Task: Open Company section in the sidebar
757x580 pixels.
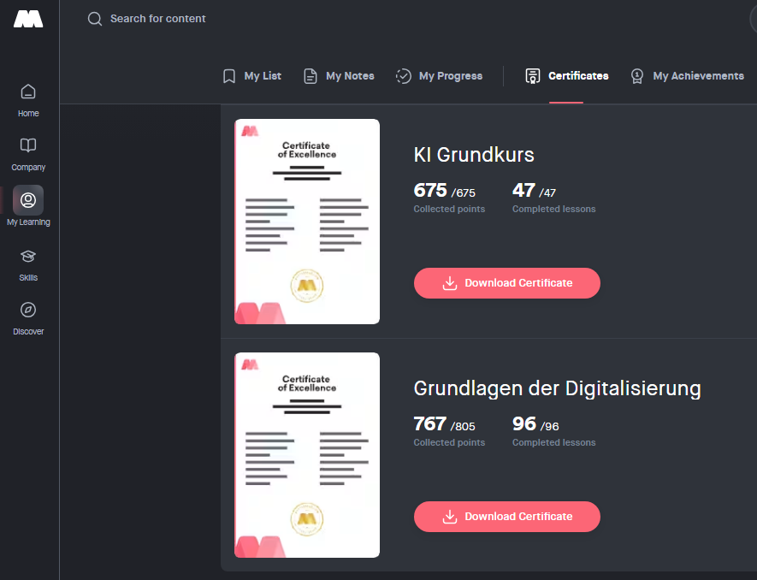Action: point(28,155)
